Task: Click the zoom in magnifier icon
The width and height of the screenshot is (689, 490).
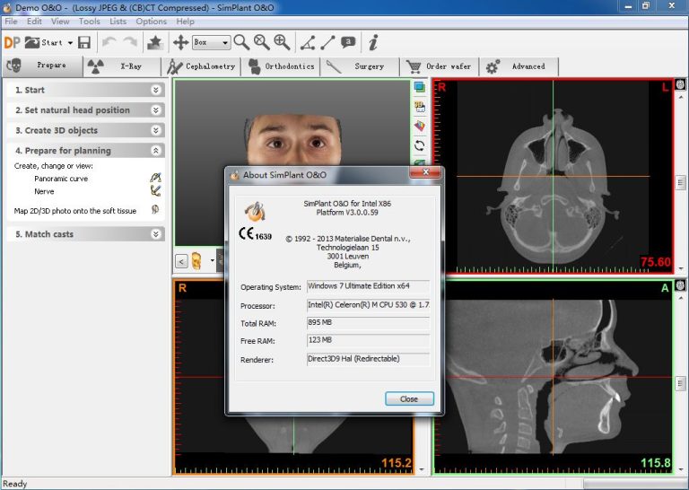Action: 282,42
